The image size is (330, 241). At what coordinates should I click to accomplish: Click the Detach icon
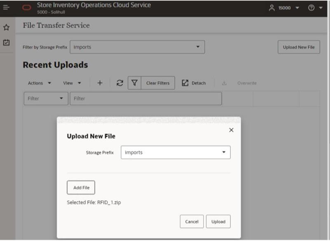click(x=185, y=83)
